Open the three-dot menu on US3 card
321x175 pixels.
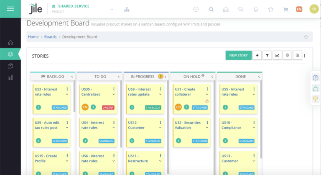(67, 89)
